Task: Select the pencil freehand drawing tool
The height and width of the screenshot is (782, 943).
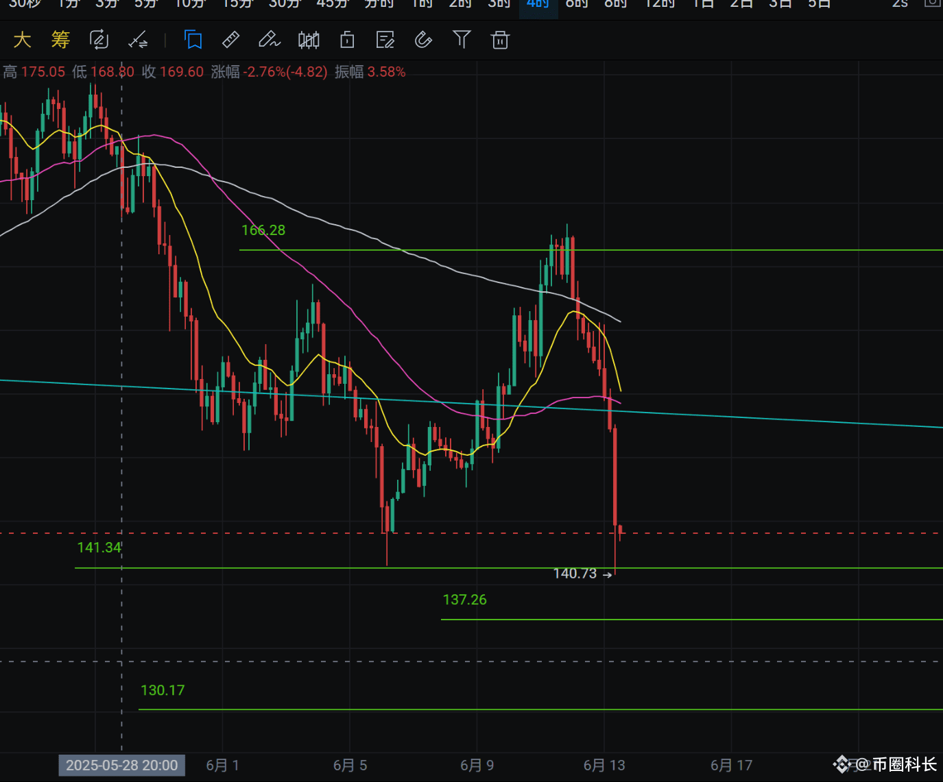Action: 269,40
